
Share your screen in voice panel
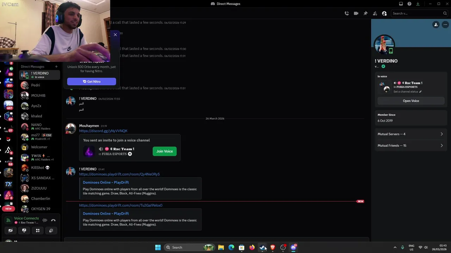pos(24,231)
